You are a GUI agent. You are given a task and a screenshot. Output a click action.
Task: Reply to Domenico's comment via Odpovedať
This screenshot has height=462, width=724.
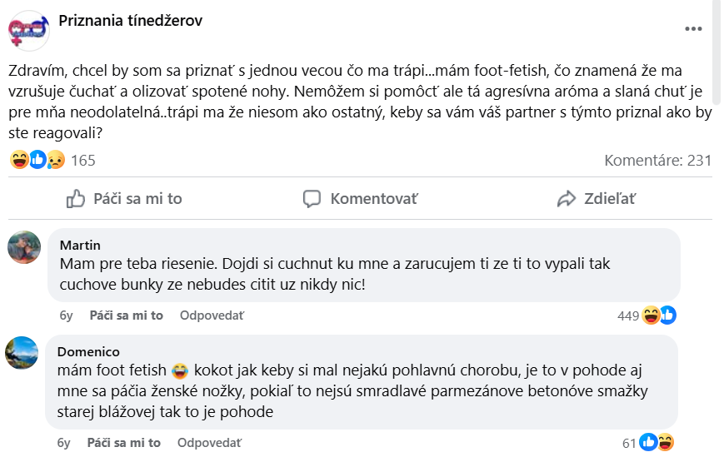[212, 443]
